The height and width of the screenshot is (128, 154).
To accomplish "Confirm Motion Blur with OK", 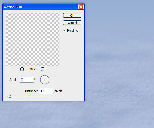I will 72,15.
